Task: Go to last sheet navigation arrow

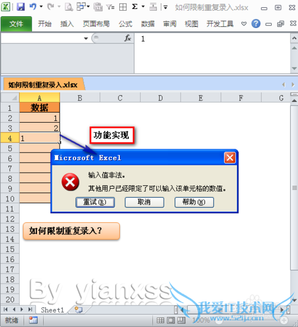Action: click(x=30, y=310)
